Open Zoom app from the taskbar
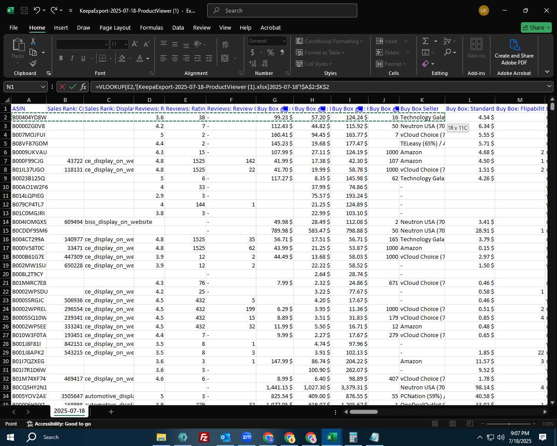 [x=247, y=437]
